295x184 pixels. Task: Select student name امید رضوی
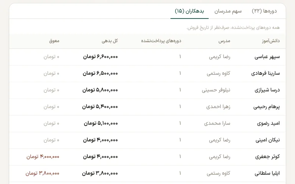(268, 123)
